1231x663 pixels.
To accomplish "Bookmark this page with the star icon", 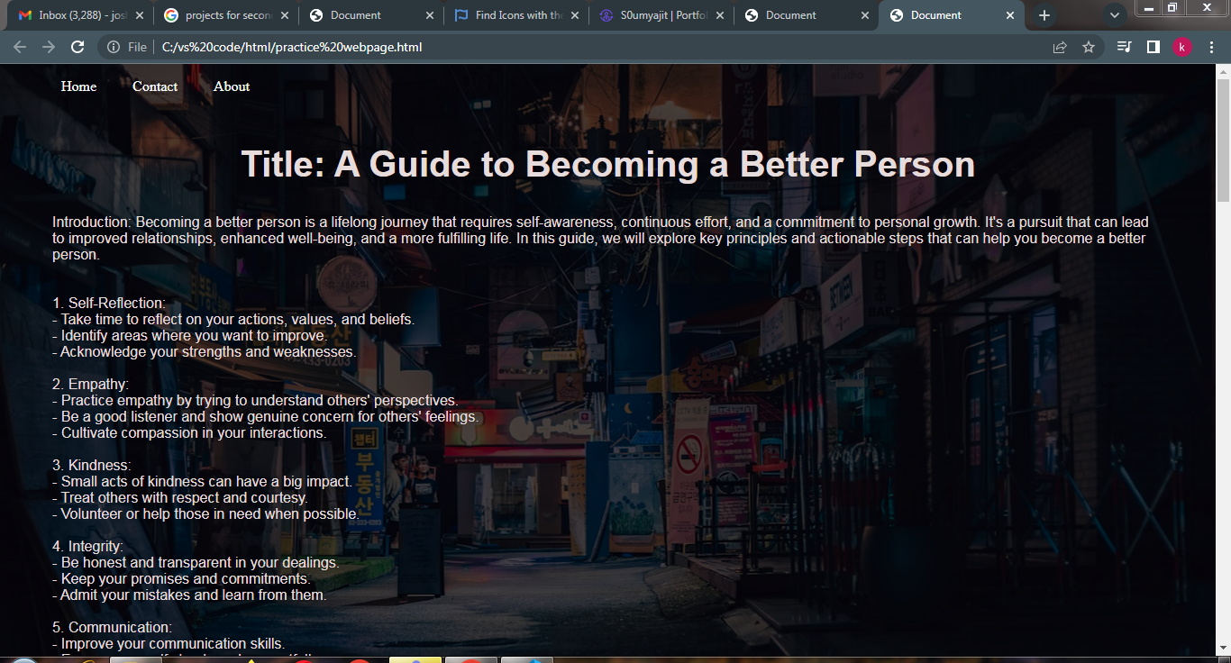I will pyautogui.click(x=1089, y=47).
